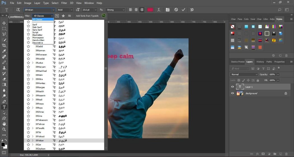Select the Clone Stamp tool
Screen dimensions: 294x157
tap(4, 68)
